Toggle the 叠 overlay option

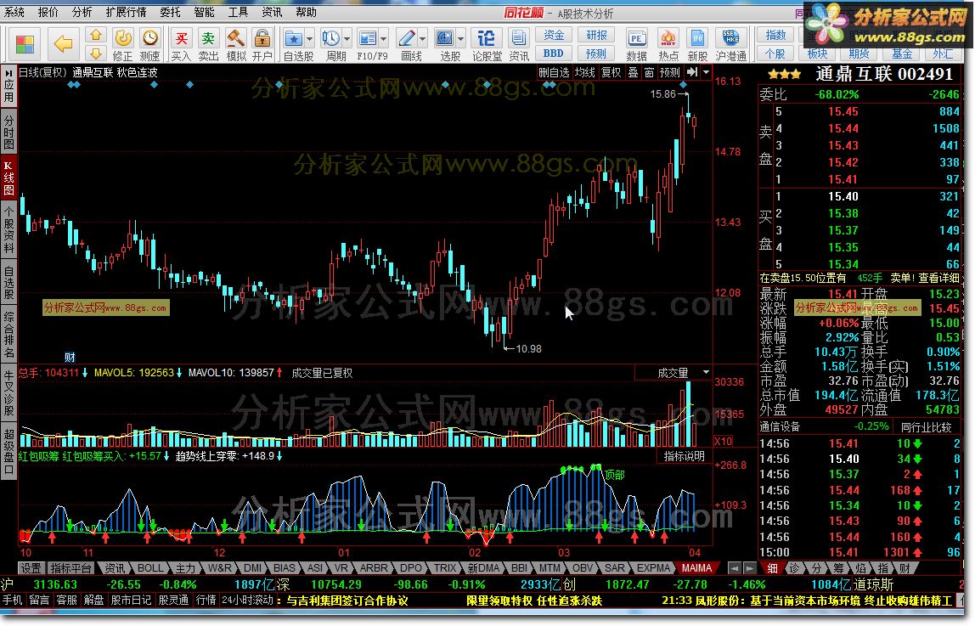click(633, 72)
